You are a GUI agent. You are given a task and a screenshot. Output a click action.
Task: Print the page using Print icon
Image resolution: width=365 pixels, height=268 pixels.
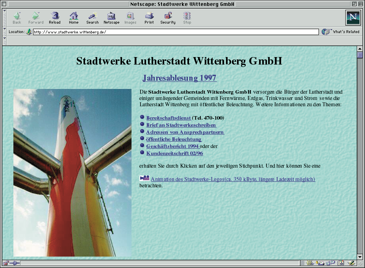(149, 18)
